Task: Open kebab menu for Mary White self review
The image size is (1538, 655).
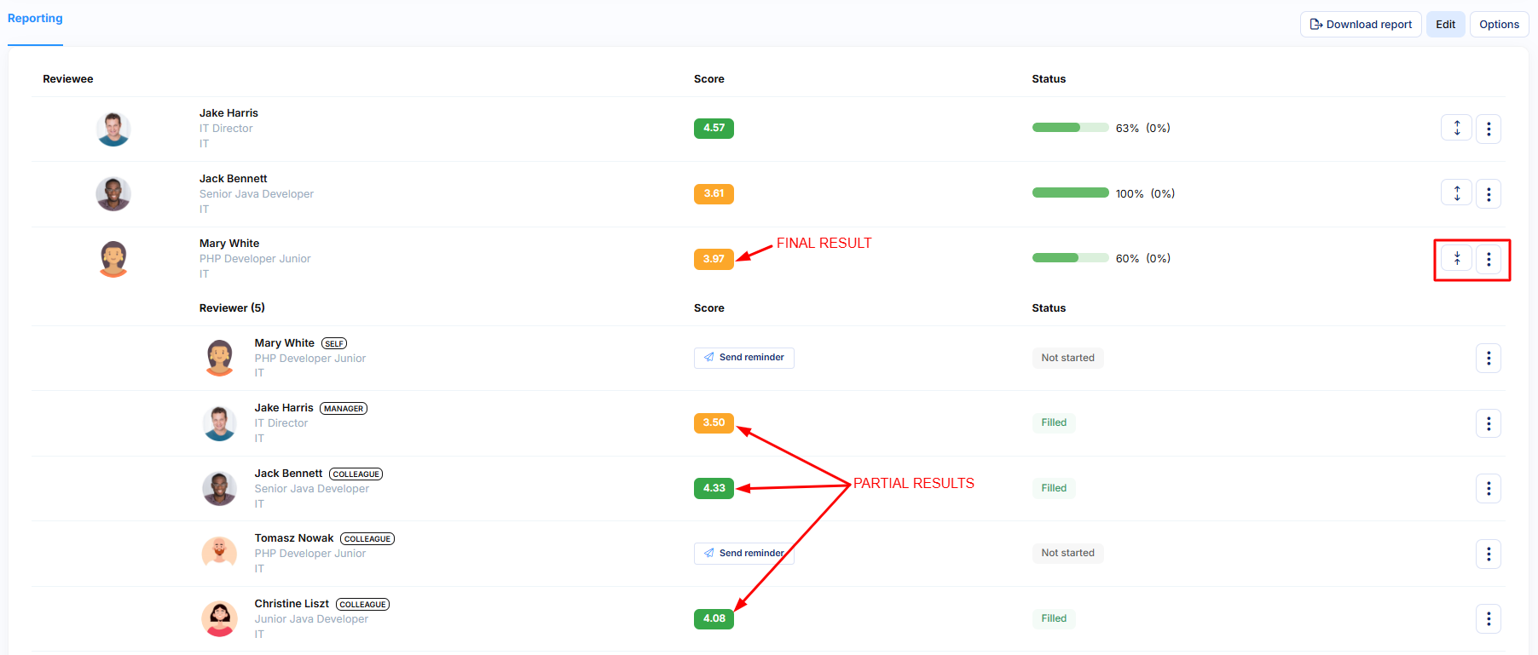Action: pyautogui.click(x=1488, y=358)
